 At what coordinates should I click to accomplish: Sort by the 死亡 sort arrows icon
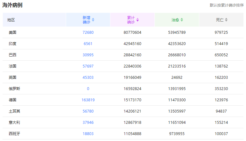[226, 20]
